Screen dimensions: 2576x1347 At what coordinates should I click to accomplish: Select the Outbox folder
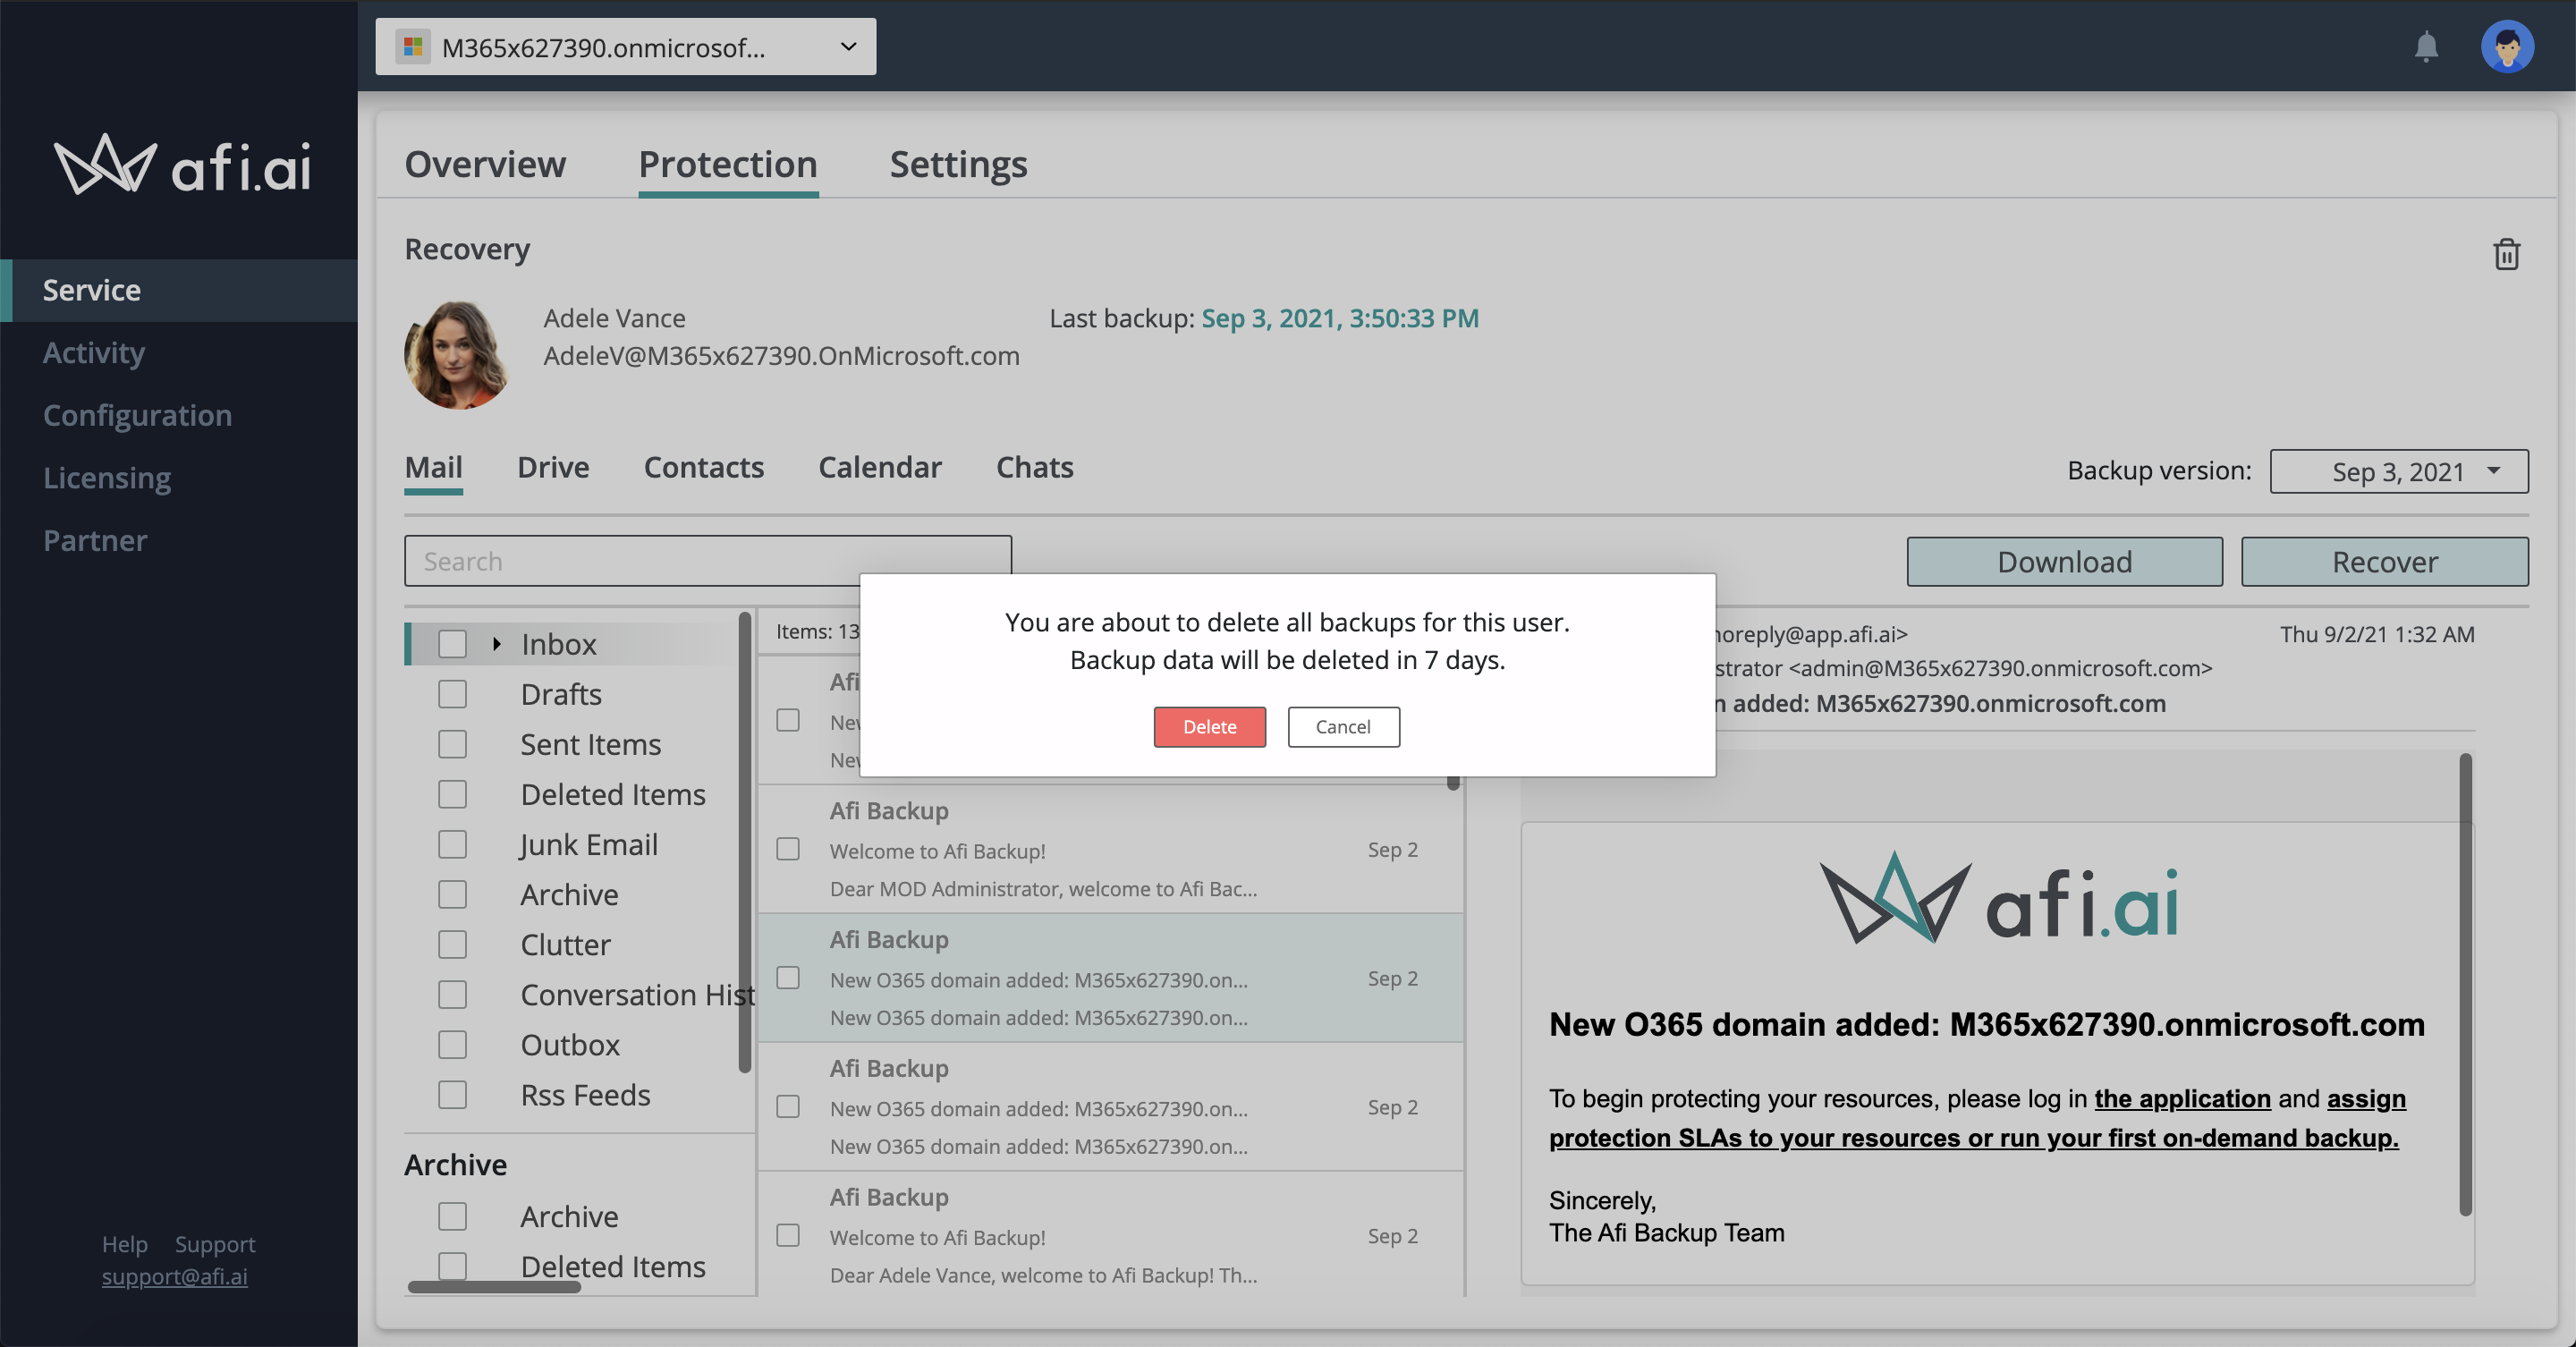pyautogui.click(x=570, y=1044)
